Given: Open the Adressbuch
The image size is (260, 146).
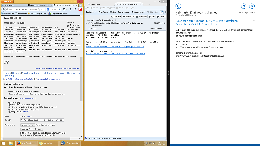Looking at the screenshot, I should tap(123, 12).
